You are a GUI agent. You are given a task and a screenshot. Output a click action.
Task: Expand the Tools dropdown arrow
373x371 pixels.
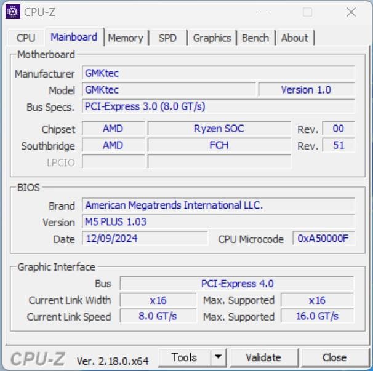click(218, 357)
